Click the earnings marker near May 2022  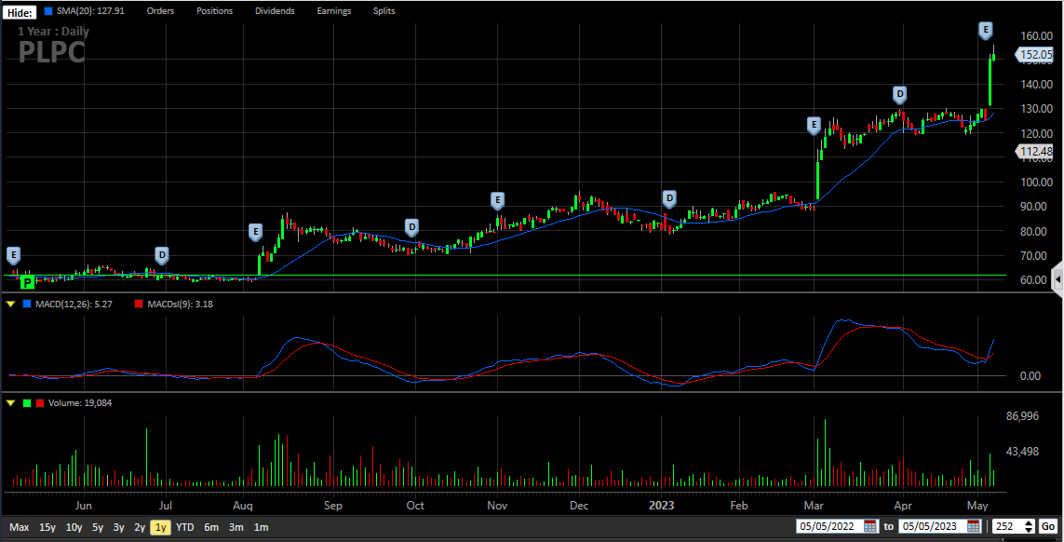14,255
